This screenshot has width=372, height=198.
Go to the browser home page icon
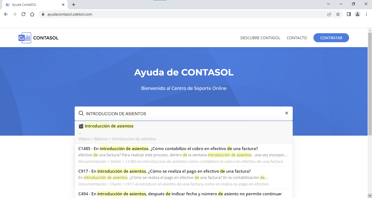tap(32, 14)
